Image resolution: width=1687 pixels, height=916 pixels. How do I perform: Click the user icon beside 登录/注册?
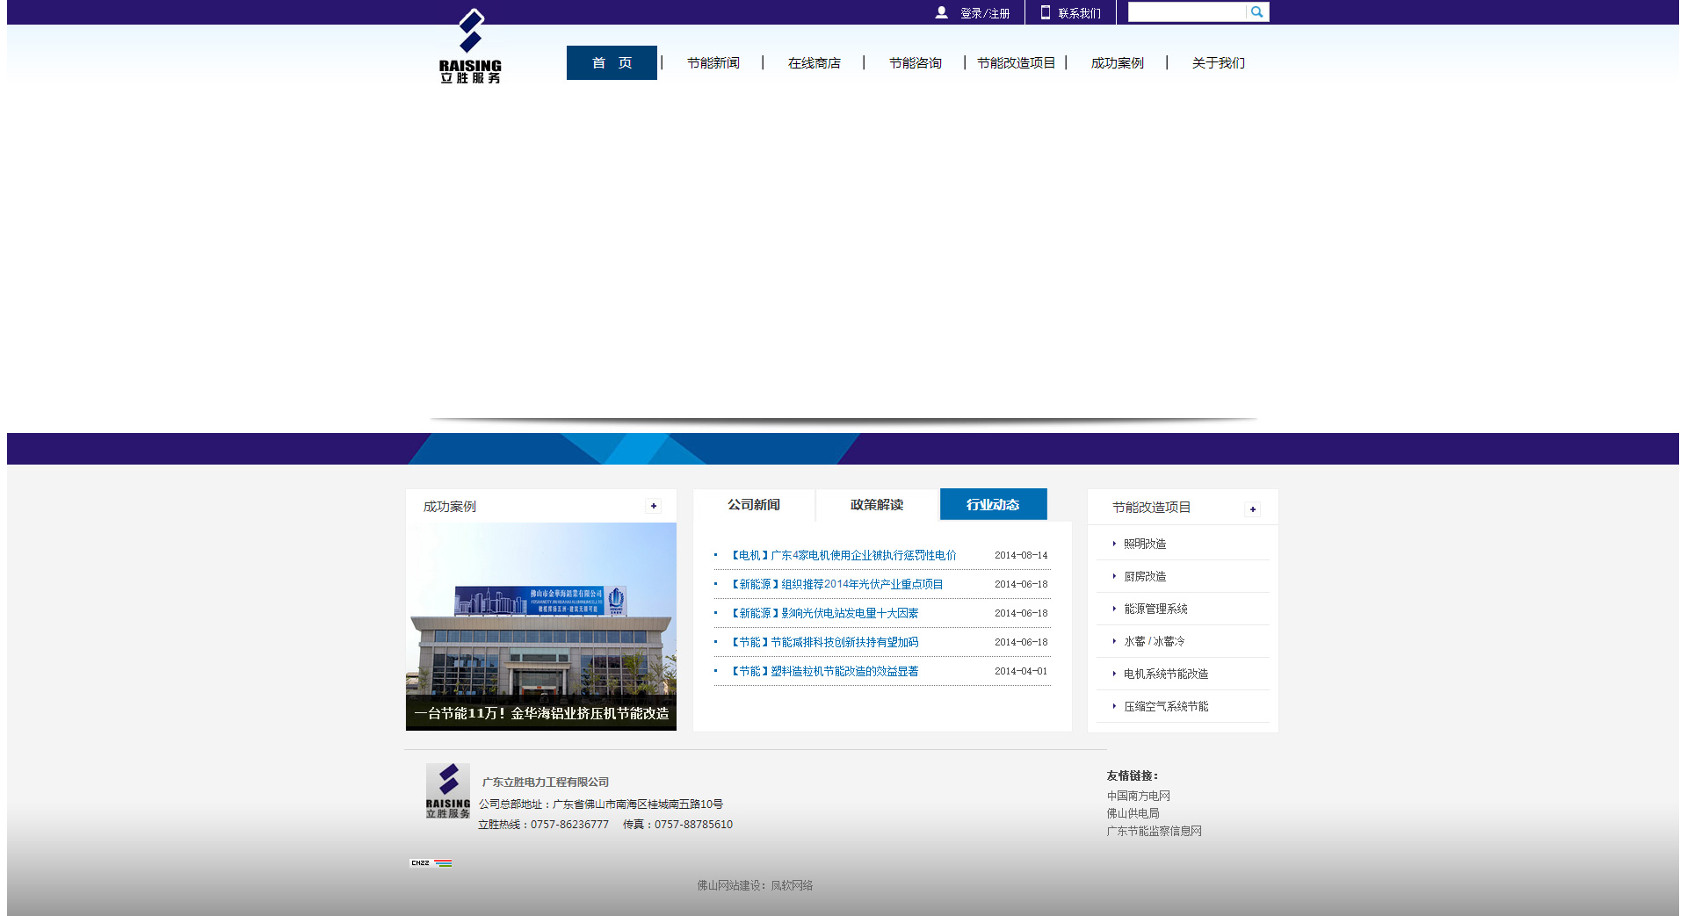click(x=942, y=12)
